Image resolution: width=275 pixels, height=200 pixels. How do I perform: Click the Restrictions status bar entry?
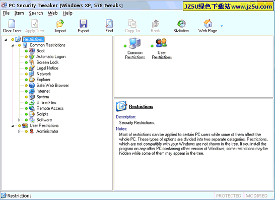coord(16,196)
